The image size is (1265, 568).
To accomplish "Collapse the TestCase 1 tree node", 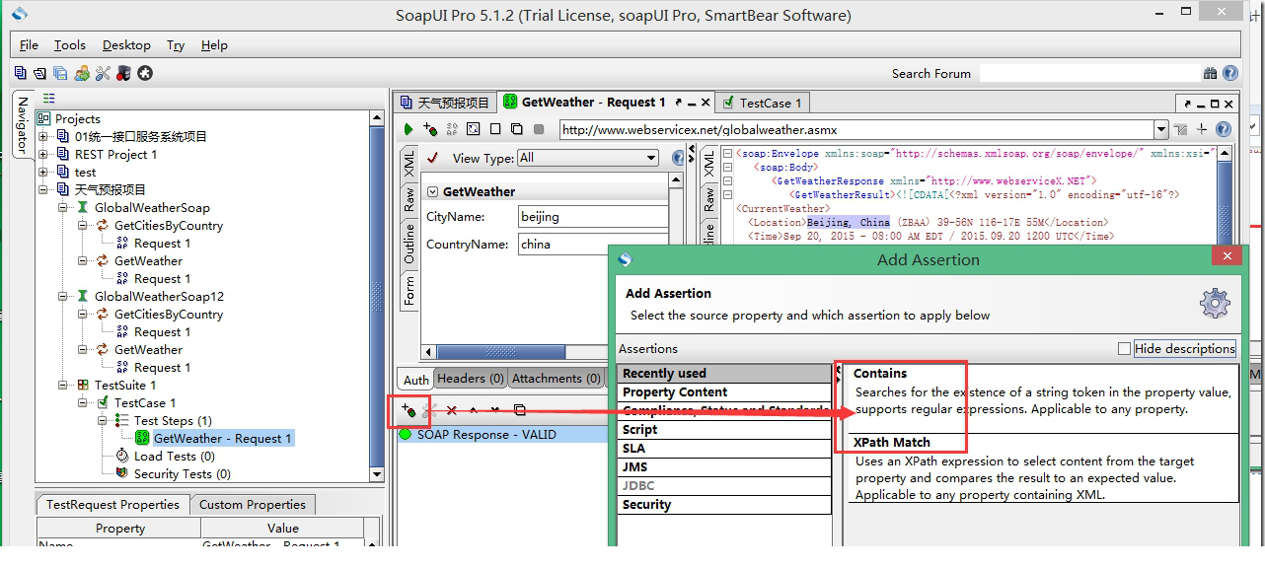I will point(82,403).
